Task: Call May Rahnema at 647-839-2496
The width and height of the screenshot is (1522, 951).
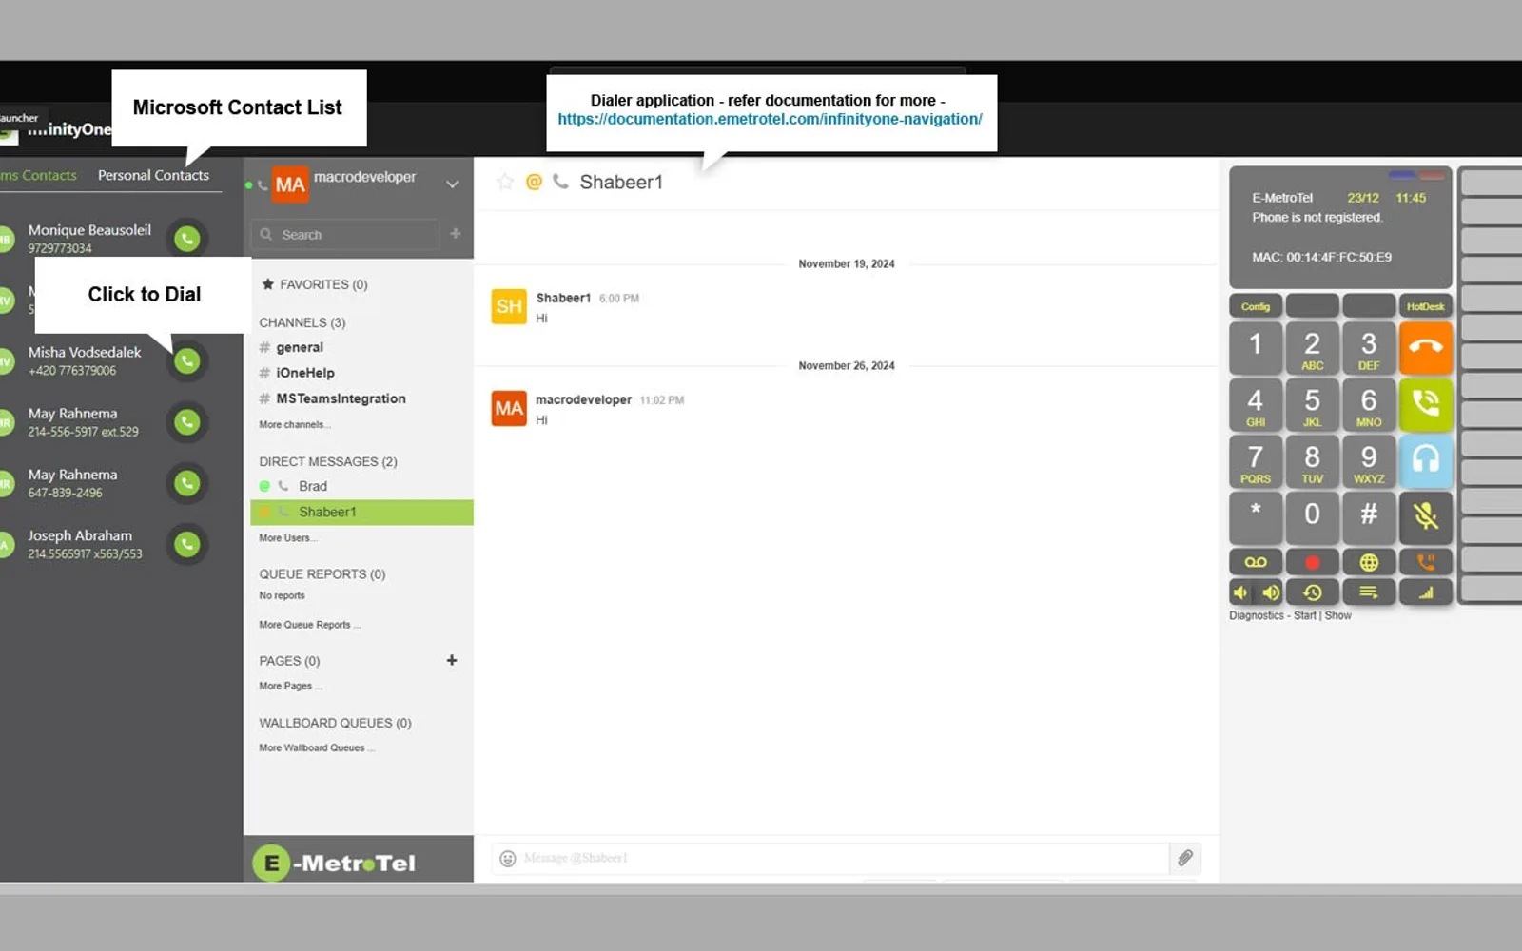Action: coord(187,483)
